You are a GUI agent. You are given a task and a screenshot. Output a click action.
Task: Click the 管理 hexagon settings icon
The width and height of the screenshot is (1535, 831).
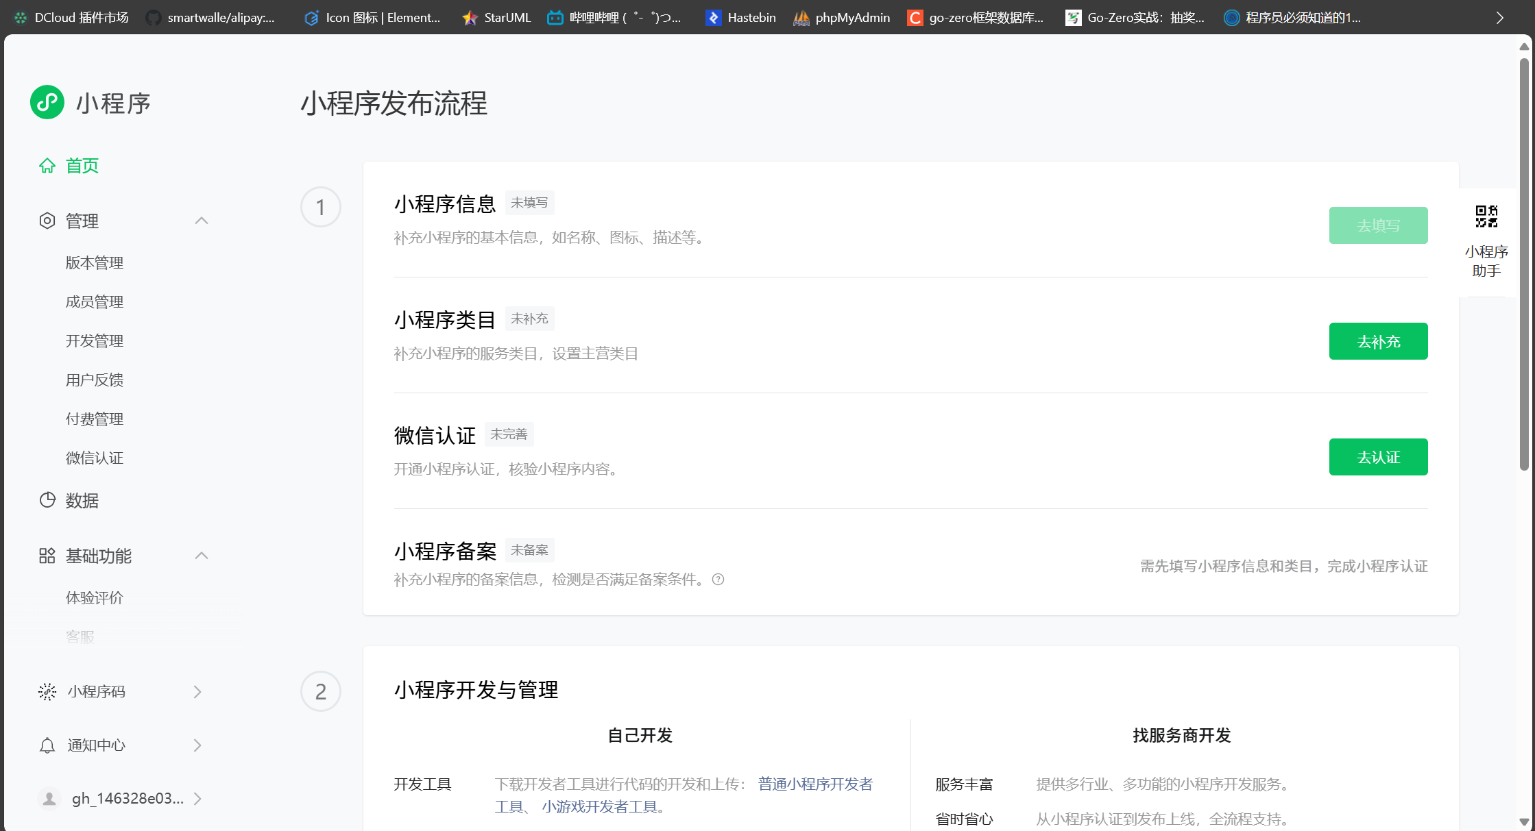(47, 221)
